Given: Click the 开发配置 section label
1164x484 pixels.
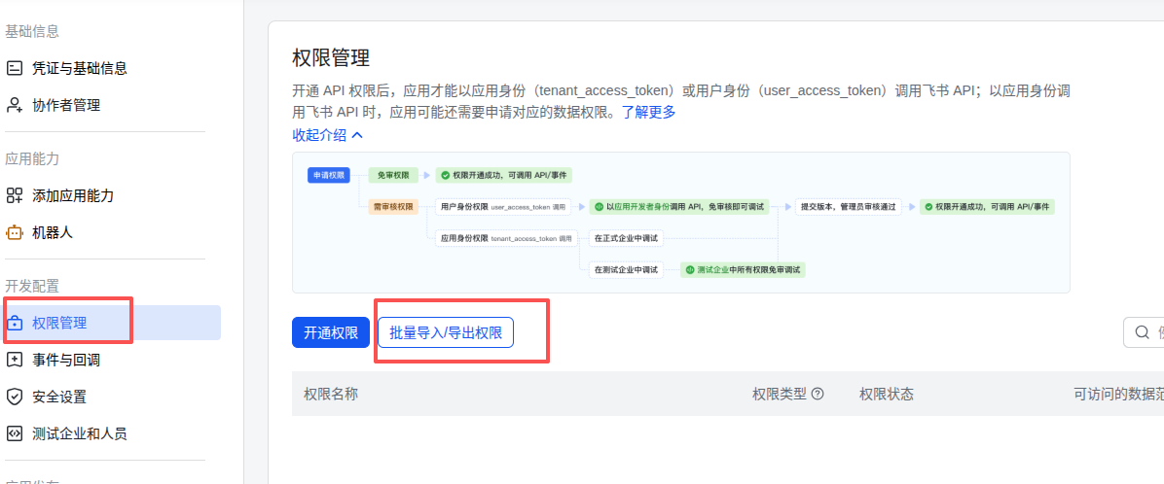Looking at the screenshot, I should [x=32, y=286].
